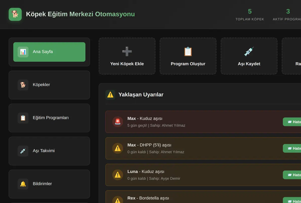The height and width of the screenshot is (203, 301).
Task: Go to Köpekler in the sidebar
Action: (49, 85)
